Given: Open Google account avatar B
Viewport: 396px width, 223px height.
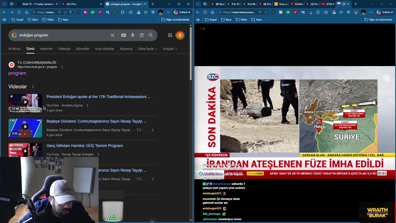Looking at the screenshot, I should point(180,35).
